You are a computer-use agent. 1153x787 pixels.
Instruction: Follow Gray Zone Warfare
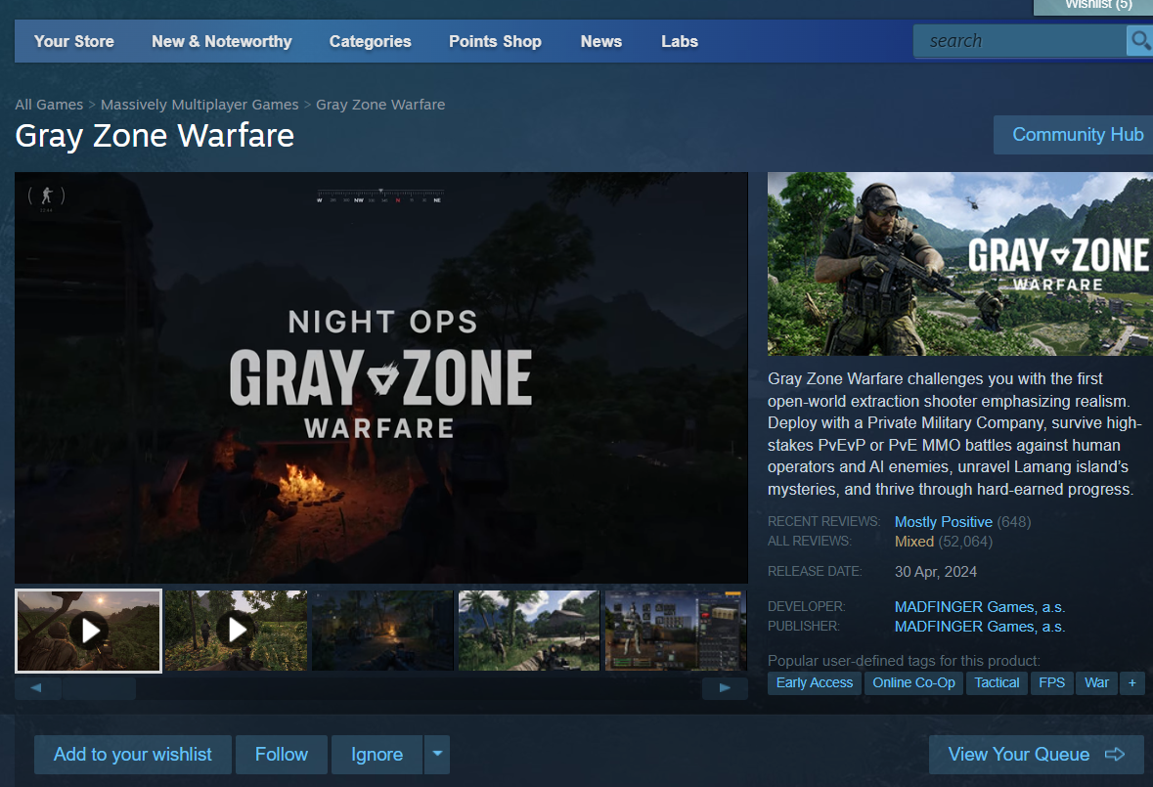[281, 754]
